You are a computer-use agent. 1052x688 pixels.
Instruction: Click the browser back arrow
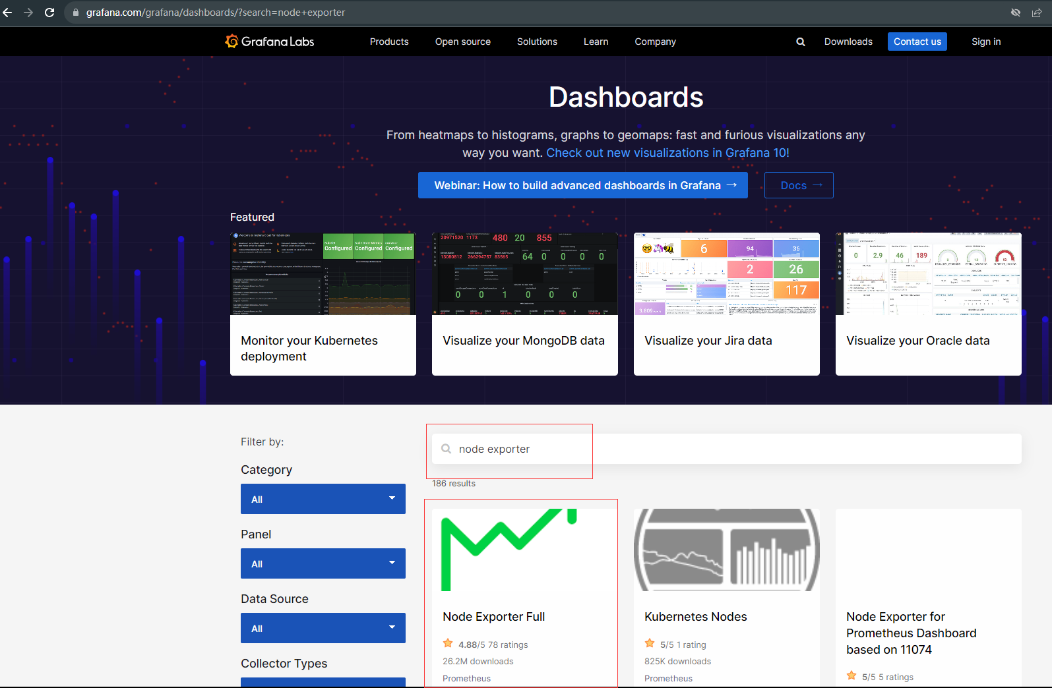pos(7,13)
